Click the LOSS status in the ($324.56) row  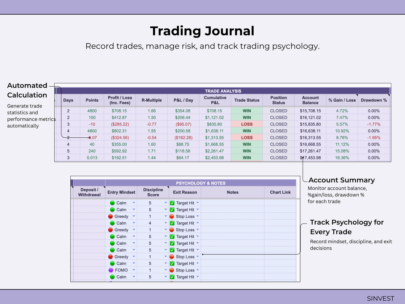coord(247,138)
